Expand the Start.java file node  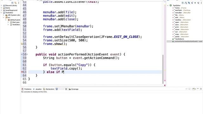[8, 22]
